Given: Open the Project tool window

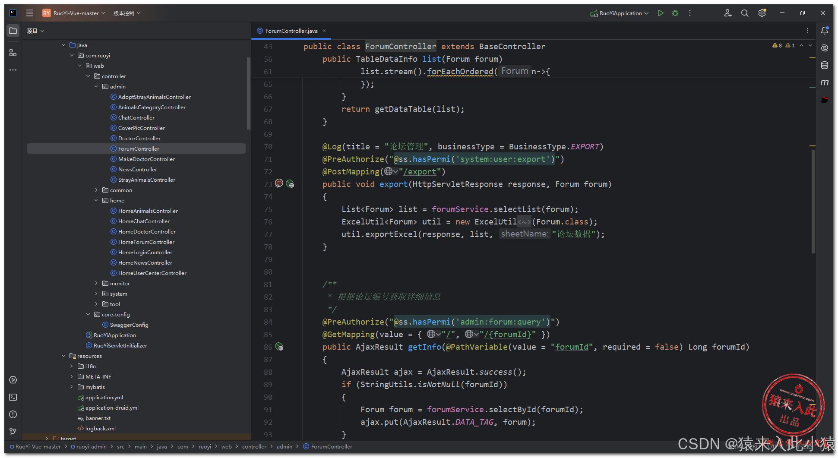Looking at the screenshot, I should [x=13, y=31].
